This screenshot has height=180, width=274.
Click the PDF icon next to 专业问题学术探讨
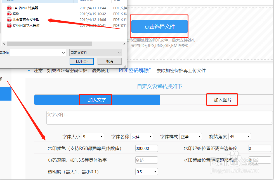(x=9, y=25)
